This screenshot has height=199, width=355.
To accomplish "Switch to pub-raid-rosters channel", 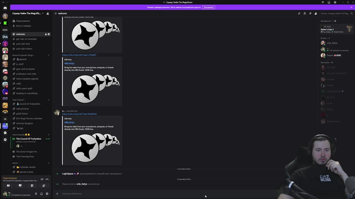I will point(31,49).
